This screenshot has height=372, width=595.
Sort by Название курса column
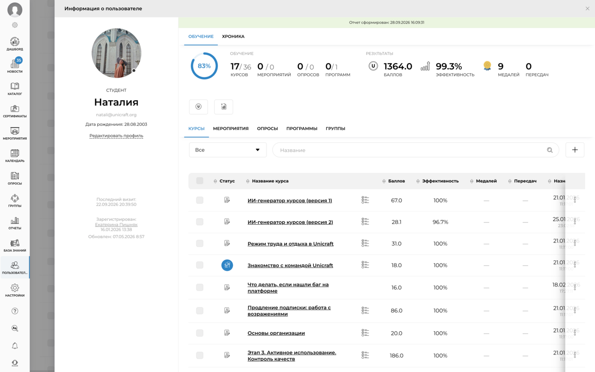tap(270, 181)
